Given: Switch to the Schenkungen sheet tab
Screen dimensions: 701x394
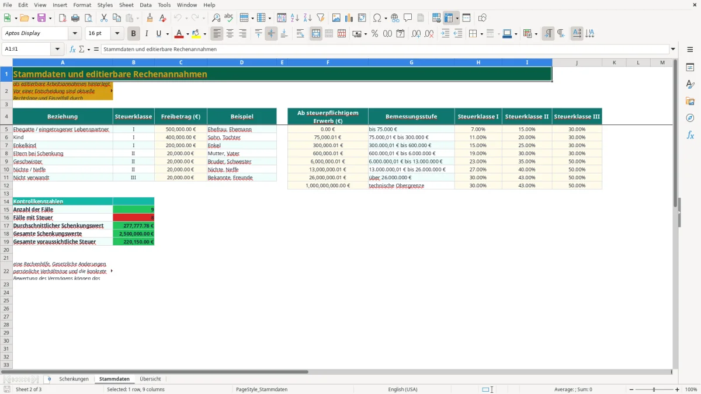Looking at the screenshot, I should point(74,379).
